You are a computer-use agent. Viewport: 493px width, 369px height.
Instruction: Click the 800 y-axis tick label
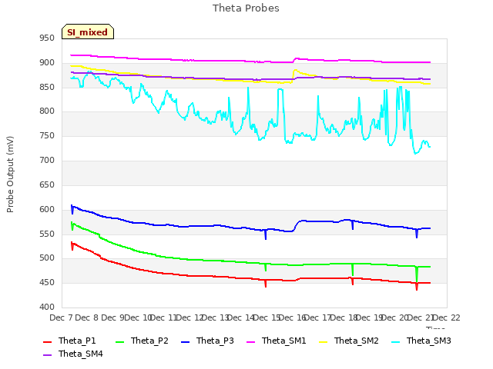[47, 111]
